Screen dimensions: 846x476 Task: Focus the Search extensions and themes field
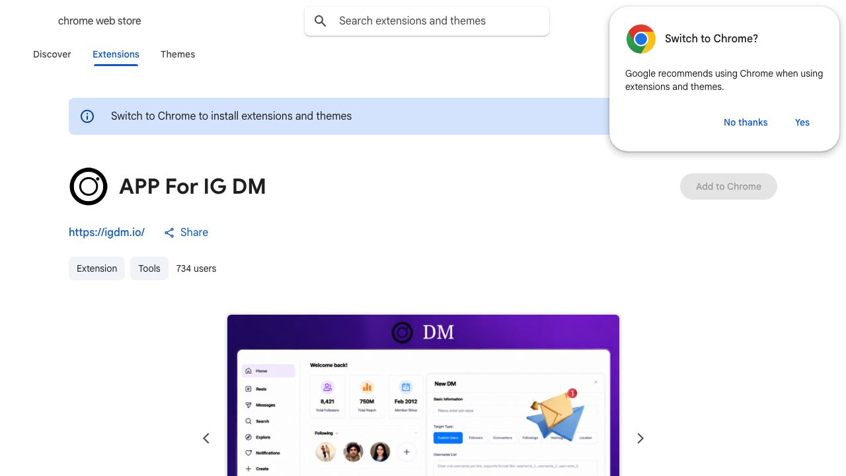[427, 21]
